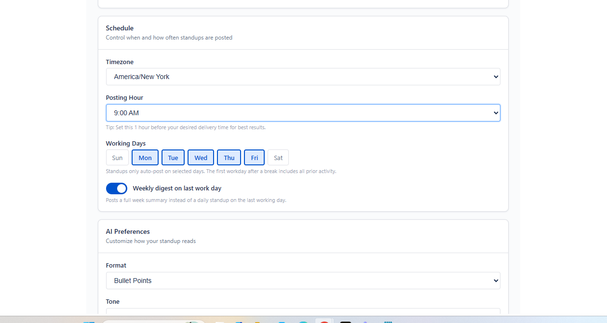Disable Monday as a working day

coord(145,157)
